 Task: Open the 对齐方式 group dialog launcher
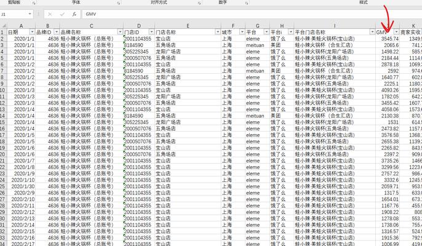click(x=199, y=3)
